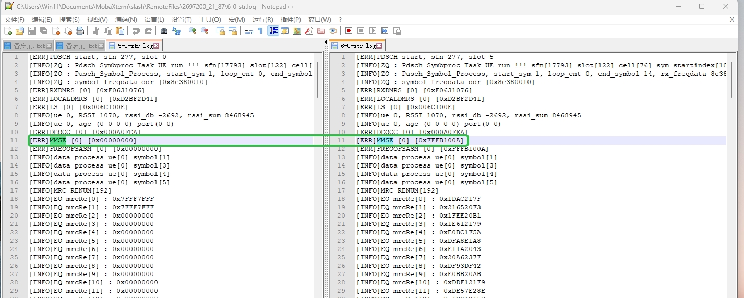This screenshot has height=298, width=744.
Task: Run macro multiple times icon
Action: pos(385,31)
